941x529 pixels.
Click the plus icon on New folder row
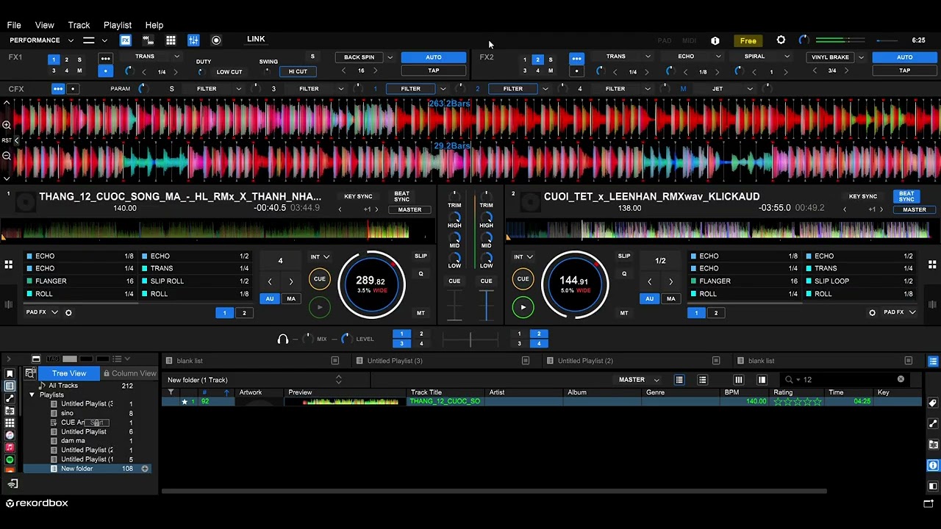click(145, 469)
